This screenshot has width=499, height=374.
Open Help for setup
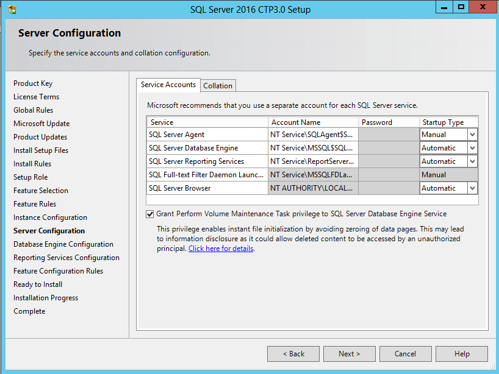click(x=462, y=354)
